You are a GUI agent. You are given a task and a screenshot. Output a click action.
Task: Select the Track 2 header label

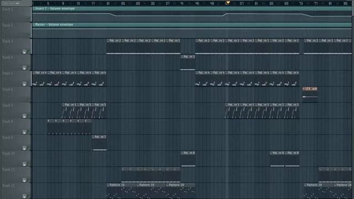click(7, 25)
